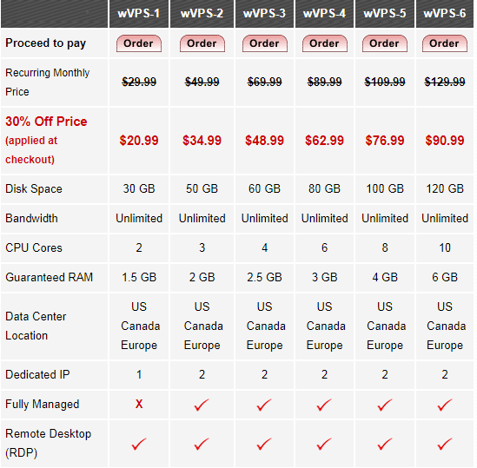
Task: Order the wVPS-1 plan
Action: pyautogui.click(x=139, y=43)
